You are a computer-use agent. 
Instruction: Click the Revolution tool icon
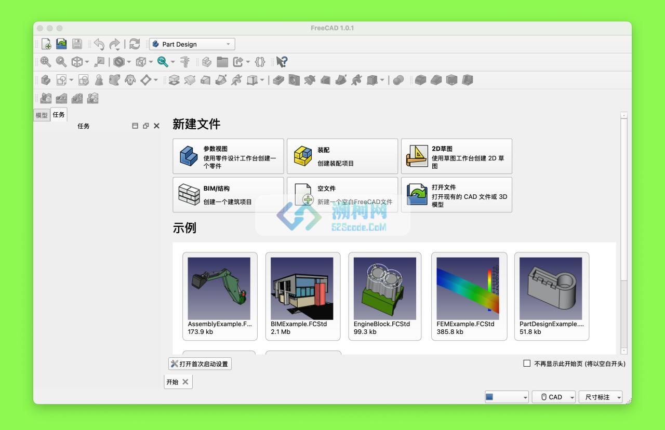pos(190,80)
